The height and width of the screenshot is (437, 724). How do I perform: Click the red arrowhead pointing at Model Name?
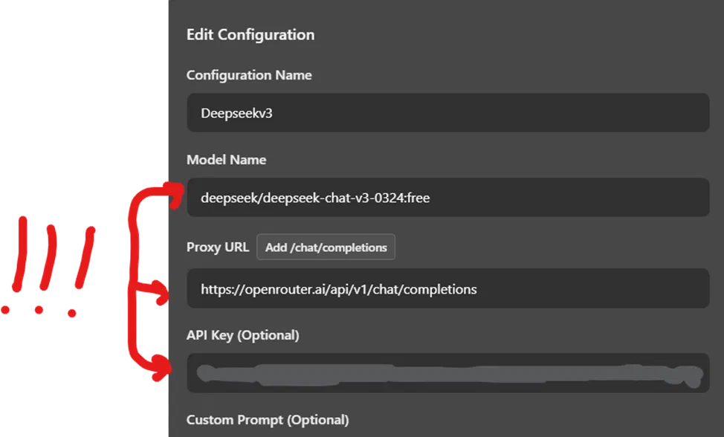[176, 193]
